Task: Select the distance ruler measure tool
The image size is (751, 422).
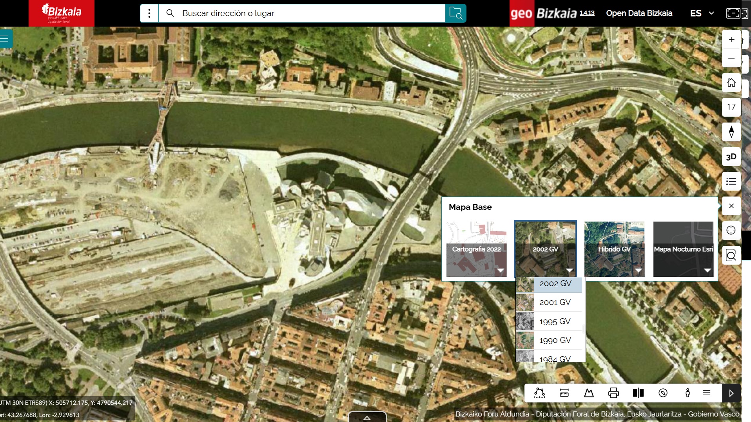Action: [x=564, y=393]
